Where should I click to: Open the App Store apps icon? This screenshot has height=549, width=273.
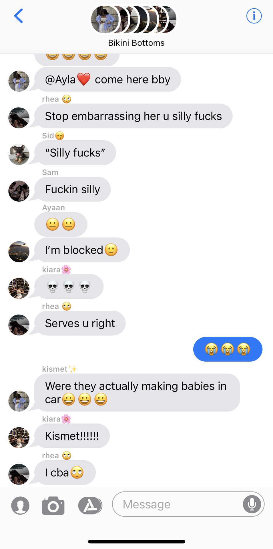click(90, 506)
